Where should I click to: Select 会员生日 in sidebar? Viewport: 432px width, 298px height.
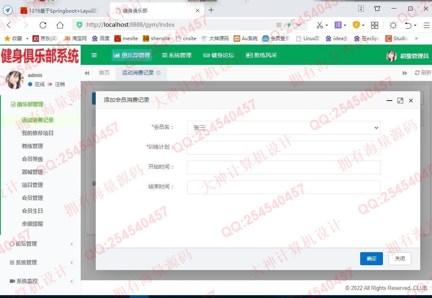pyautogui.click(x=32, y=211)
